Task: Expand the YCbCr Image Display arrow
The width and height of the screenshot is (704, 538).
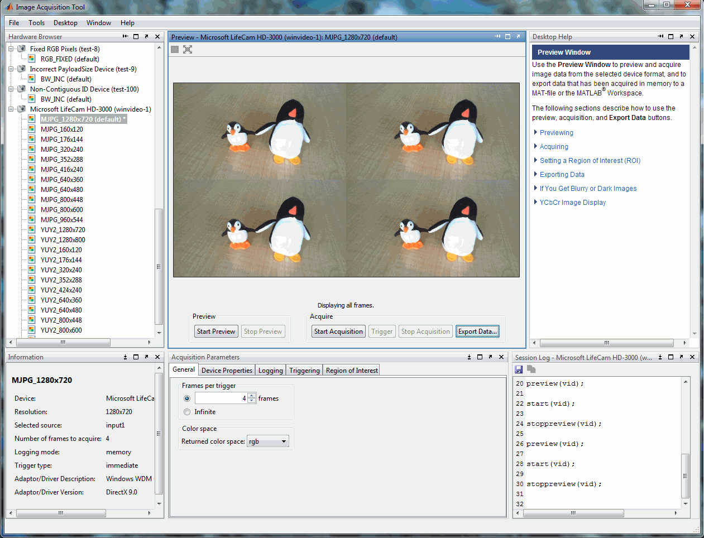Action: click(x=535, y=202)
